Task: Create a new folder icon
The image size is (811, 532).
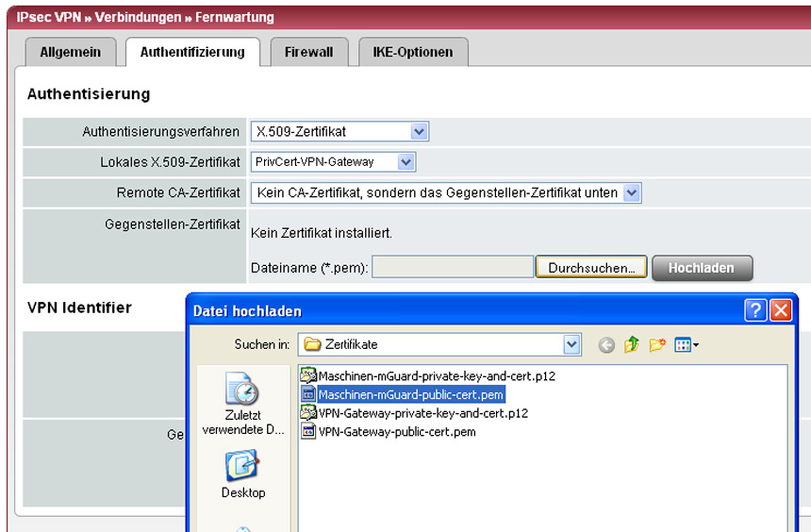Action: (657, 345)
